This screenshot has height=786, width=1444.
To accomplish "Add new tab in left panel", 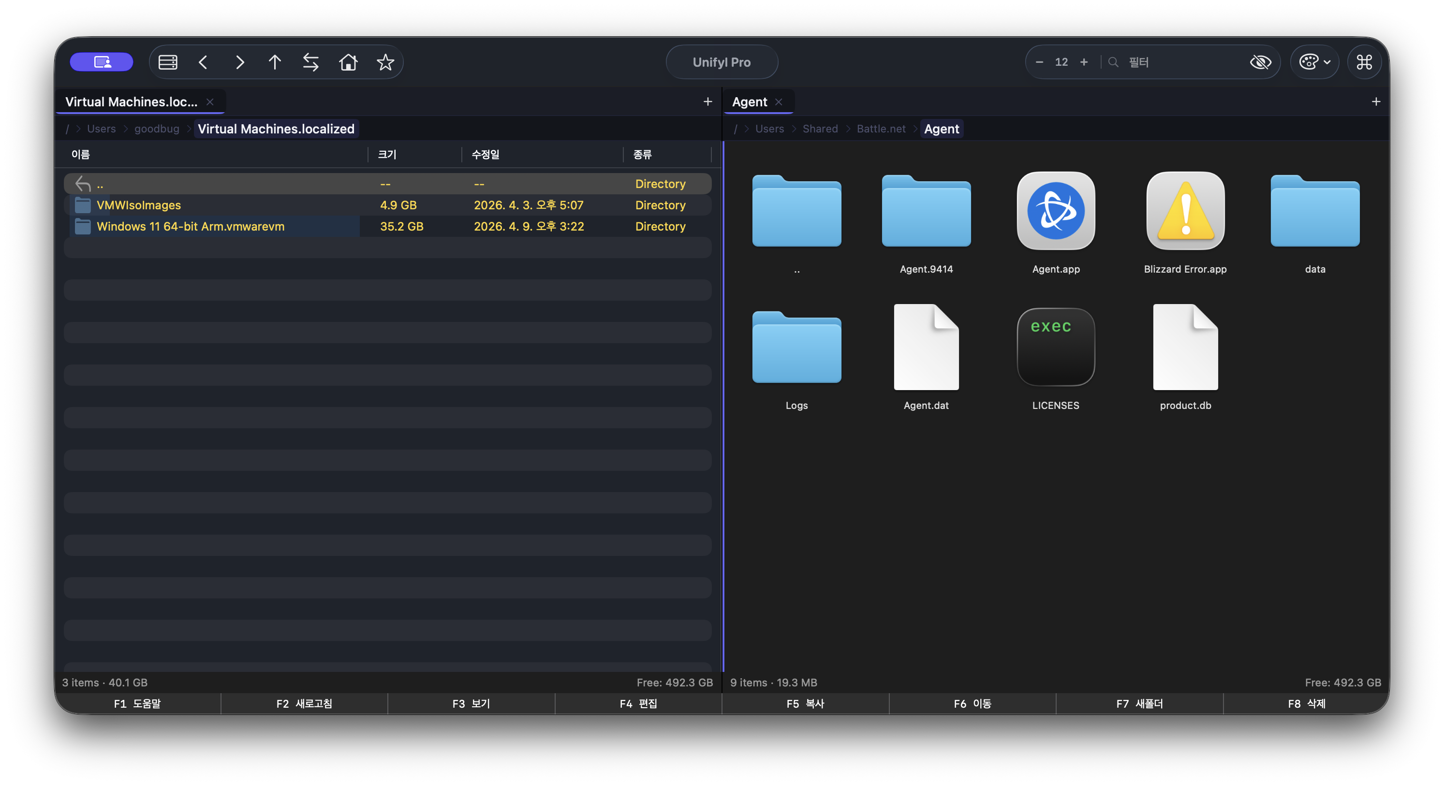I will [707, 102].
